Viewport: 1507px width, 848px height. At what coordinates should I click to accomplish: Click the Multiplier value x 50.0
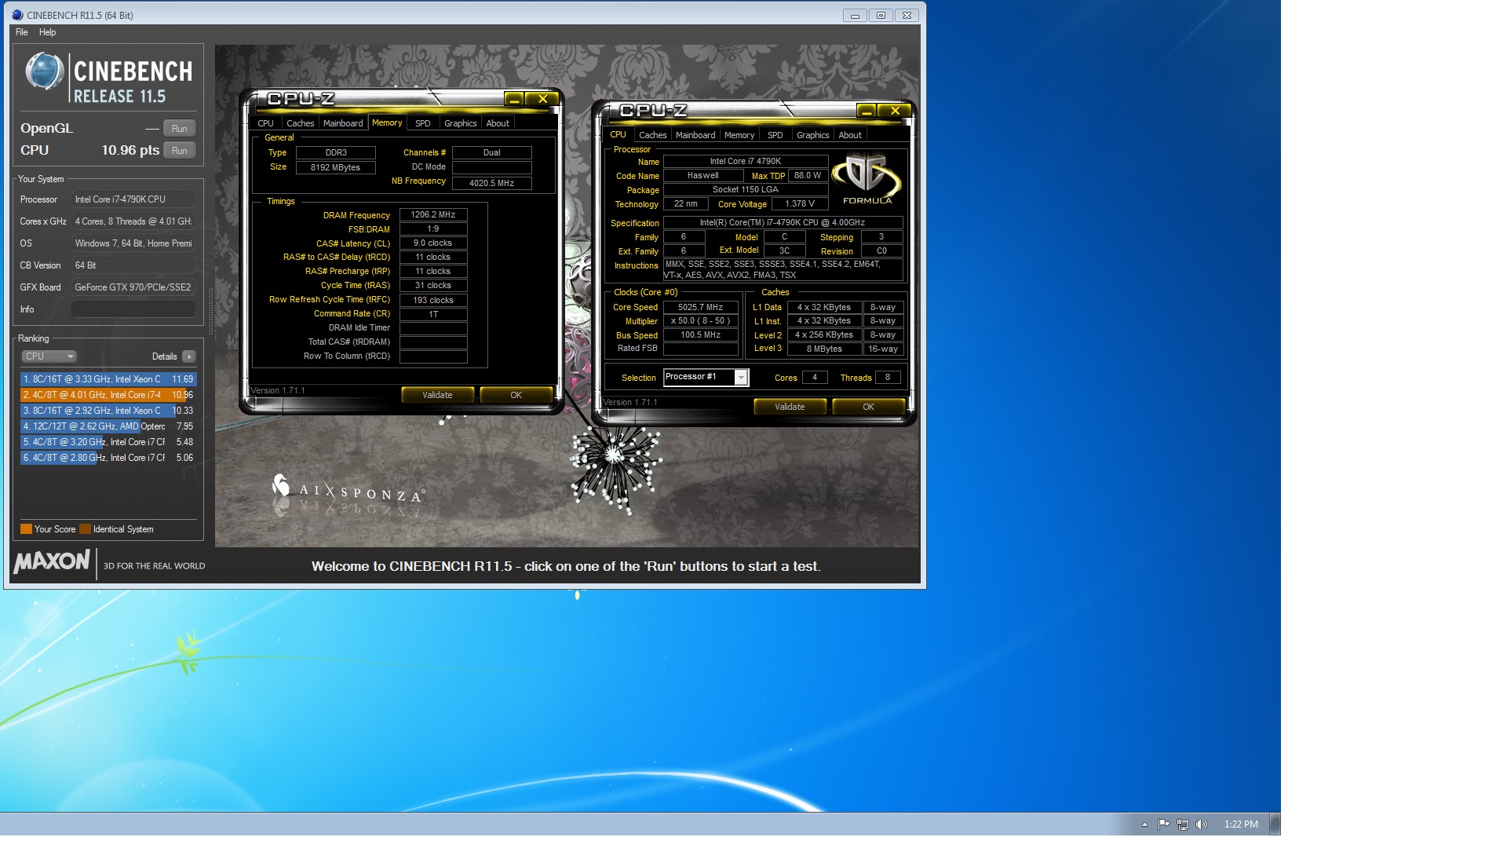tap(700, 320)
